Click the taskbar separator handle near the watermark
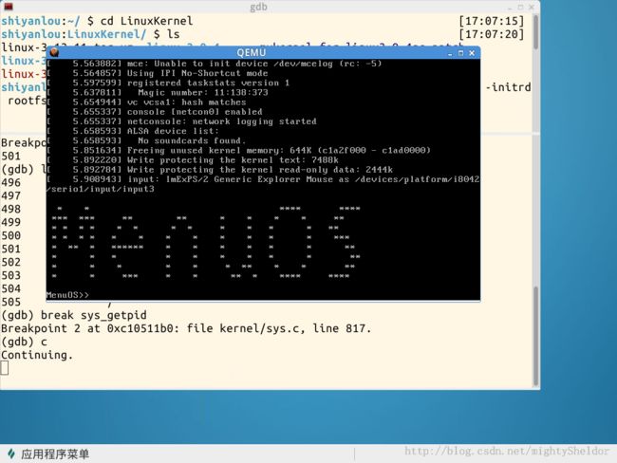This screenshot has width=617, height=463. (x=355, y=454)
